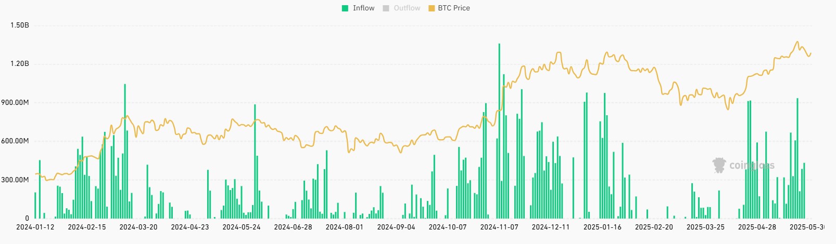Select the 2024-11-07 date axis label
Screen dimensions: 836x244
(499, 227)
